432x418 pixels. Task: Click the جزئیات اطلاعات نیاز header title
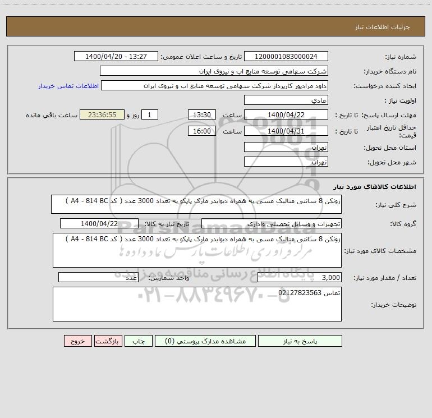(383, 27)
